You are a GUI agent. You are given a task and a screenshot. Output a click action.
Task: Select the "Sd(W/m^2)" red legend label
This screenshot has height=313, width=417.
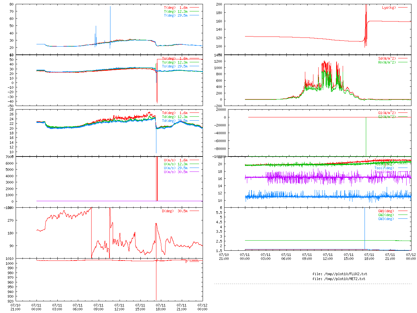[x=387, y=59]
